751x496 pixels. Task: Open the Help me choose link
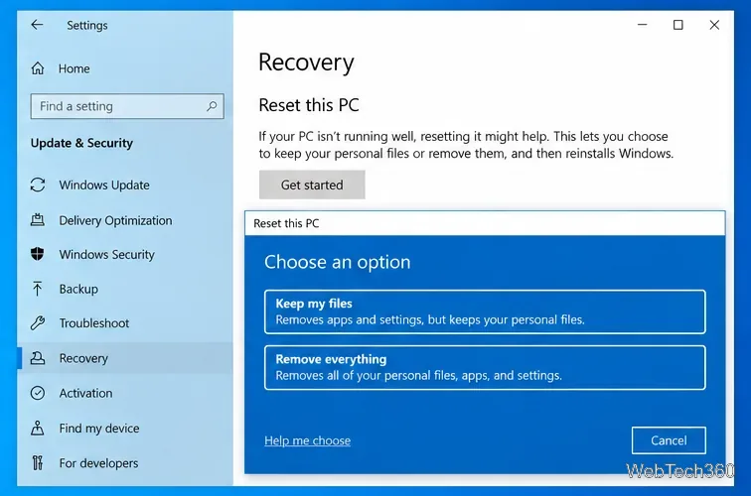308,440
